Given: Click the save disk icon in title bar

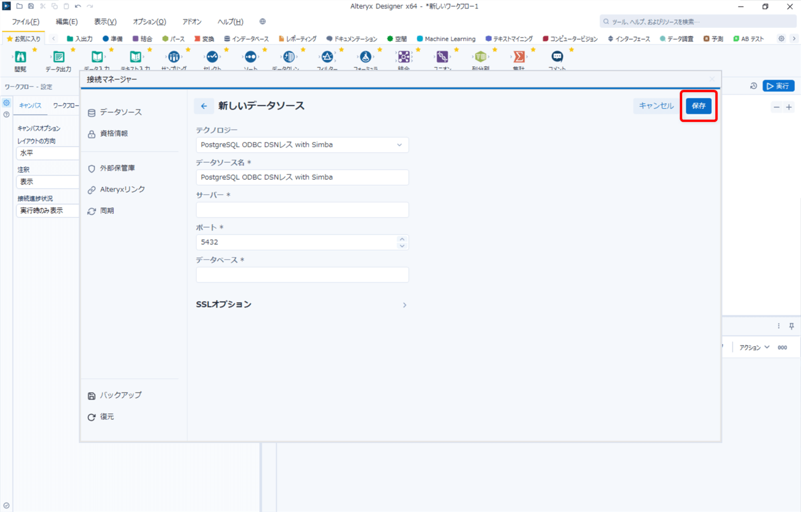Looking at the screenshot, I should tap(31, 6).
